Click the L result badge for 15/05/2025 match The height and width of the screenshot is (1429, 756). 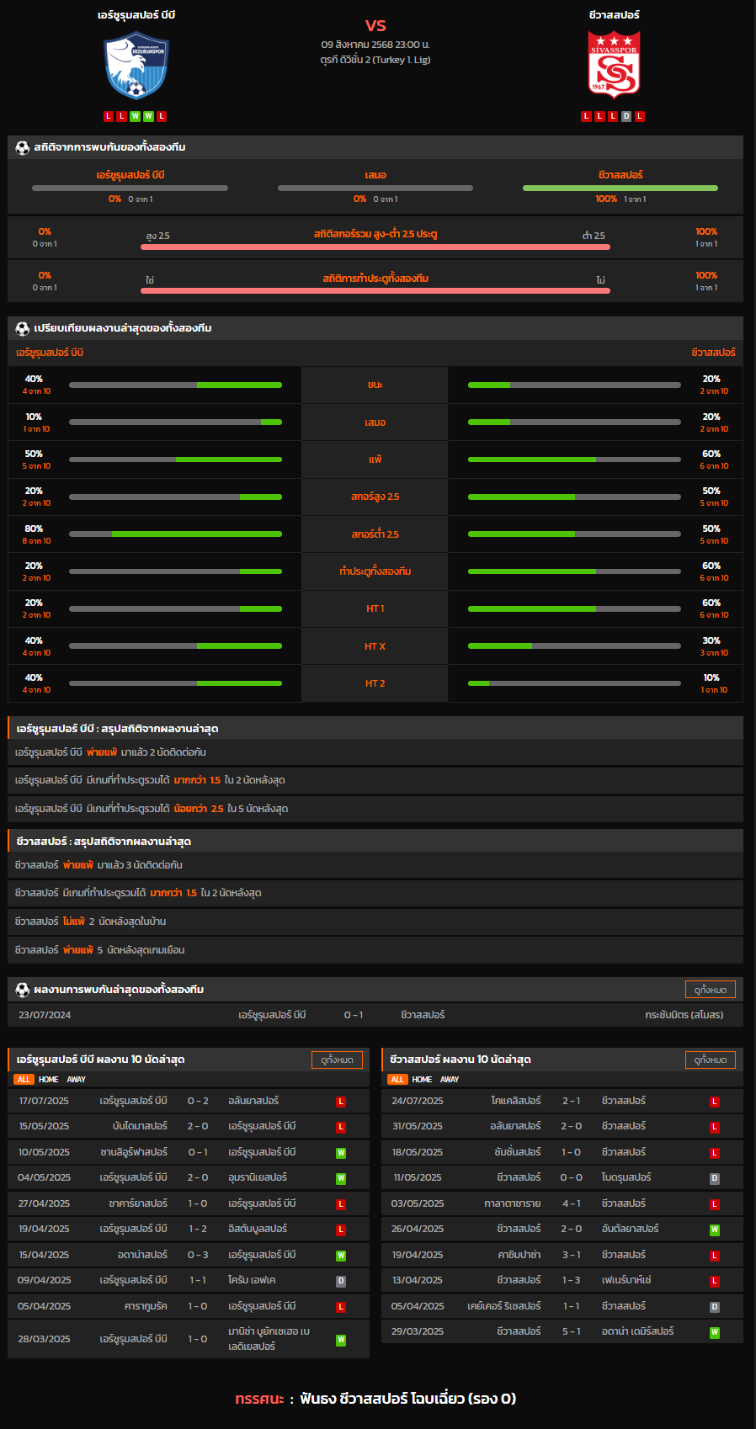341,1127
